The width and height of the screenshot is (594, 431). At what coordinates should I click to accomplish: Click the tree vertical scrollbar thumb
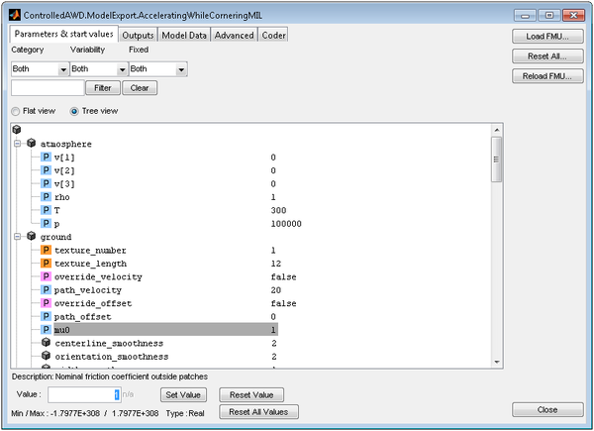pos(497,160)
